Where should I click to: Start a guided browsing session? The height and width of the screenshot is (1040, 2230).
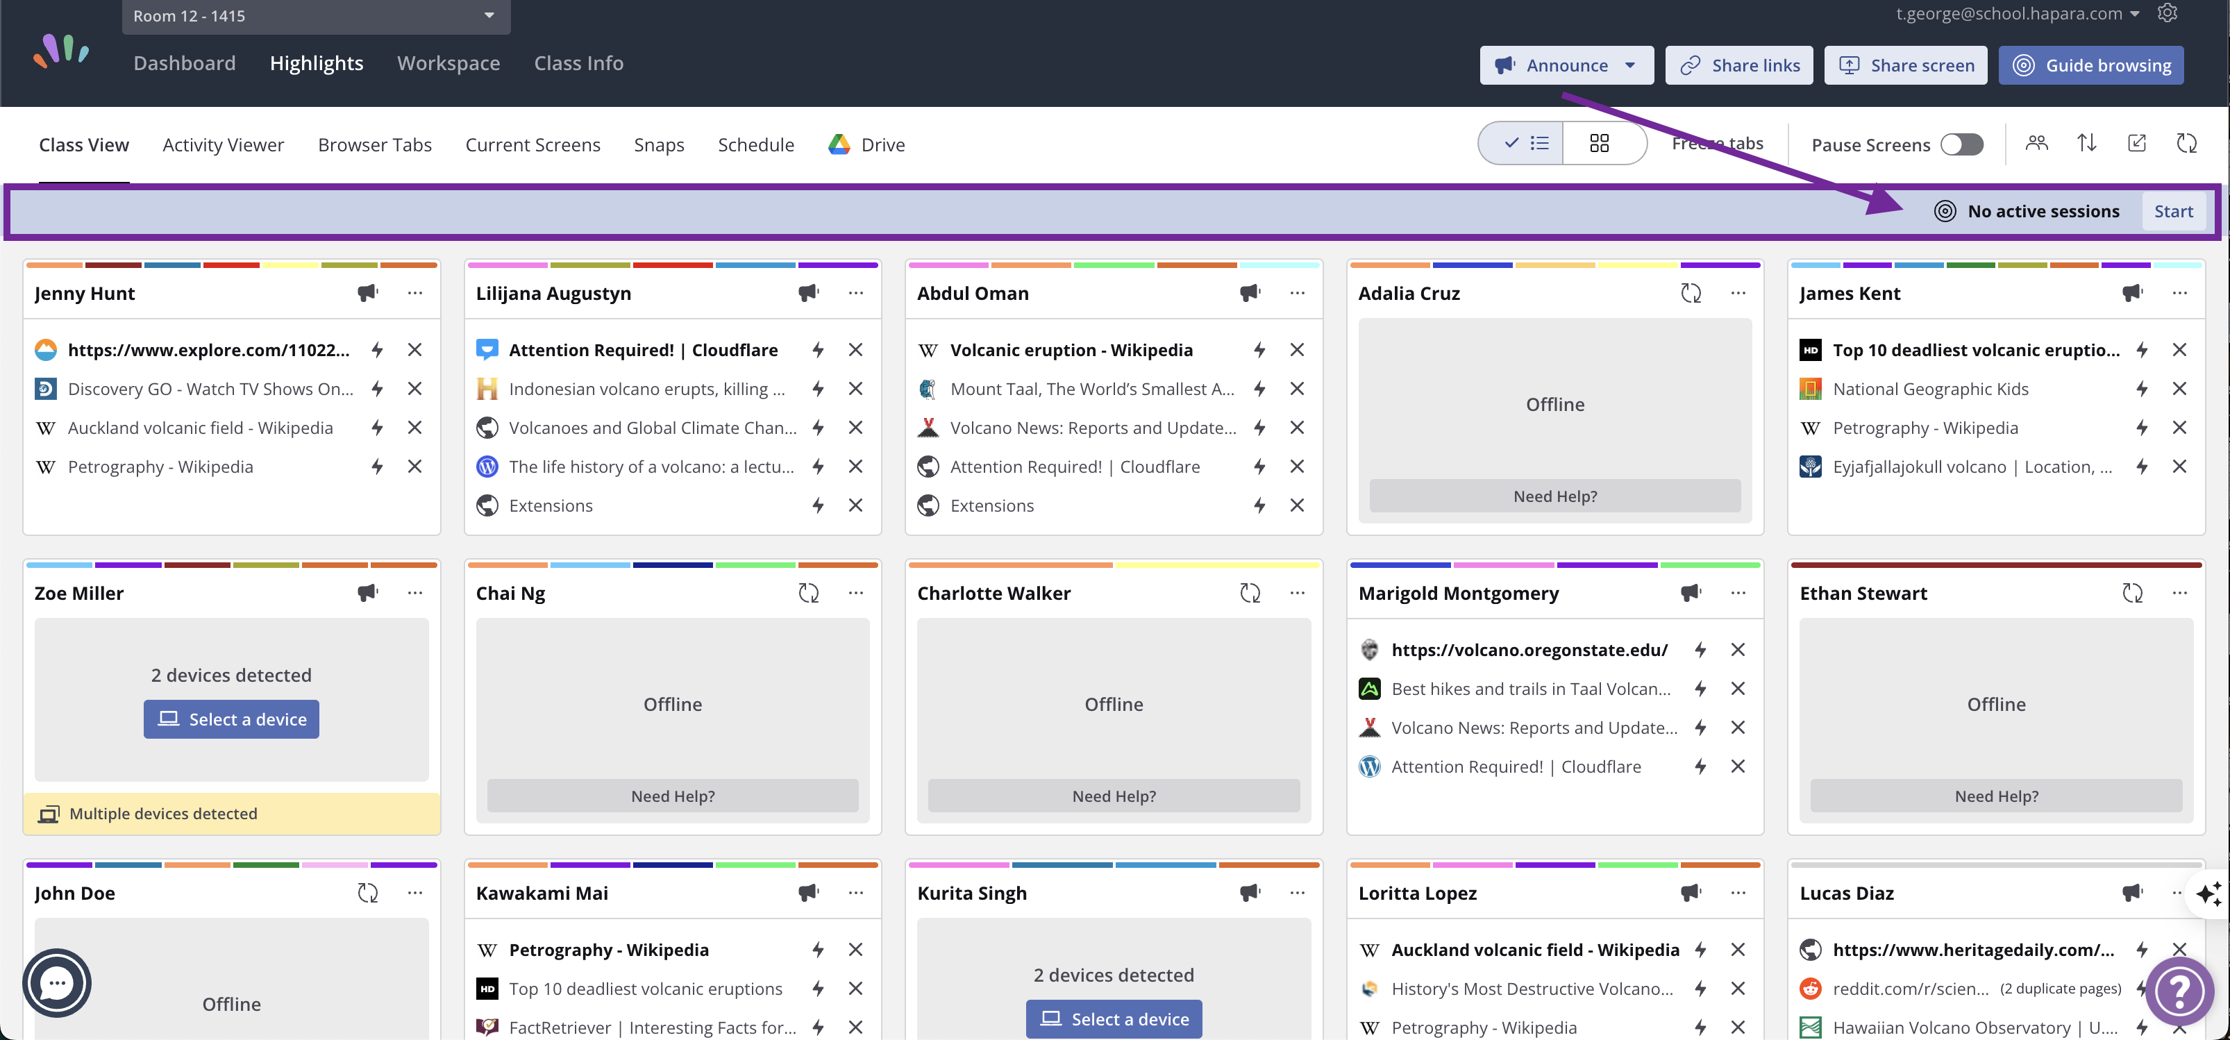2173,211
